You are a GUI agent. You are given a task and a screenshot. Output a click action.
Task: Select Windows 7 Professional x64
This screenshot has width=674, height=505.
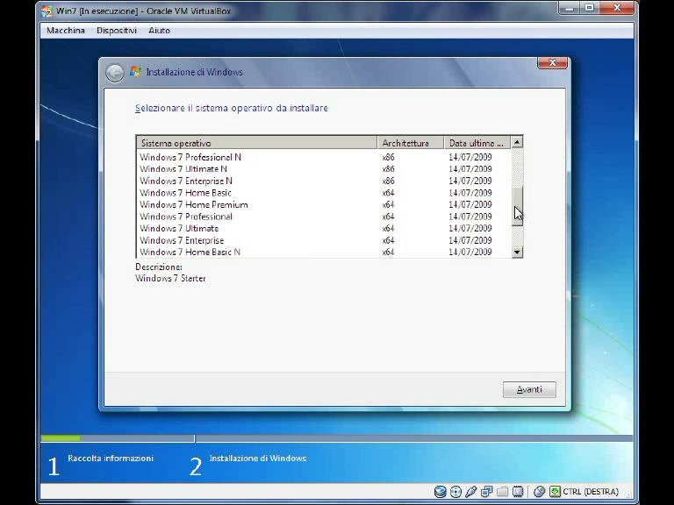click(x=324, y=217)
